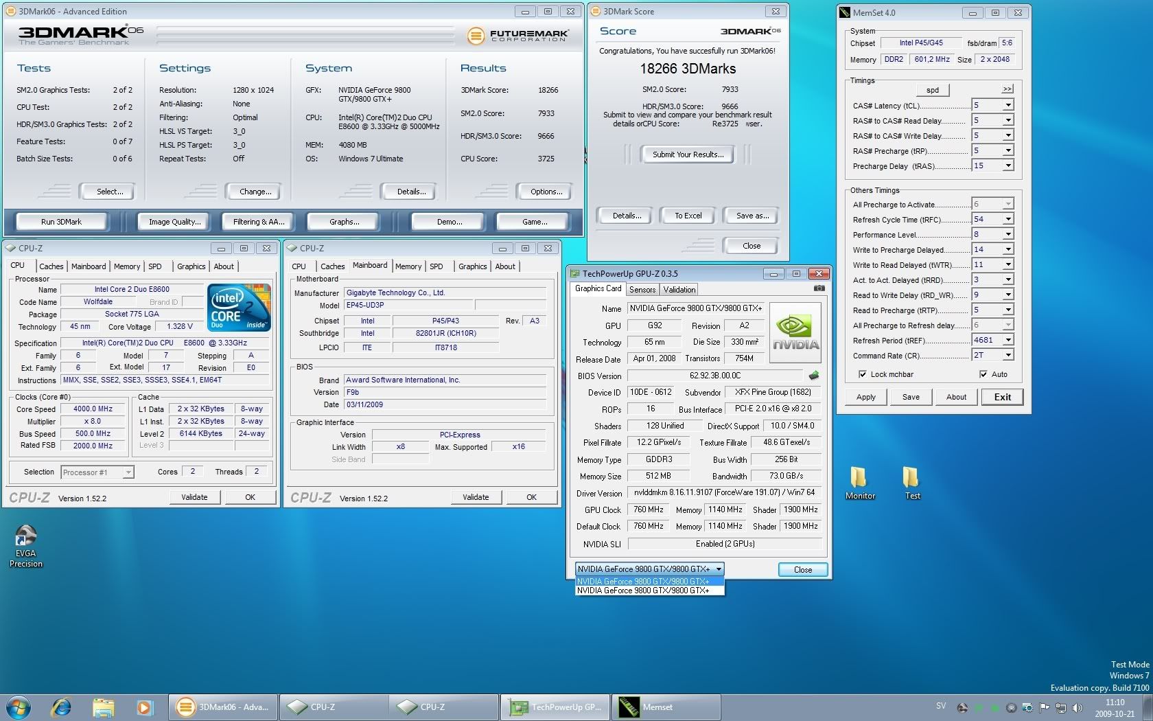
Task: Click the clock in the system tray
Action: pos(1115,708)
